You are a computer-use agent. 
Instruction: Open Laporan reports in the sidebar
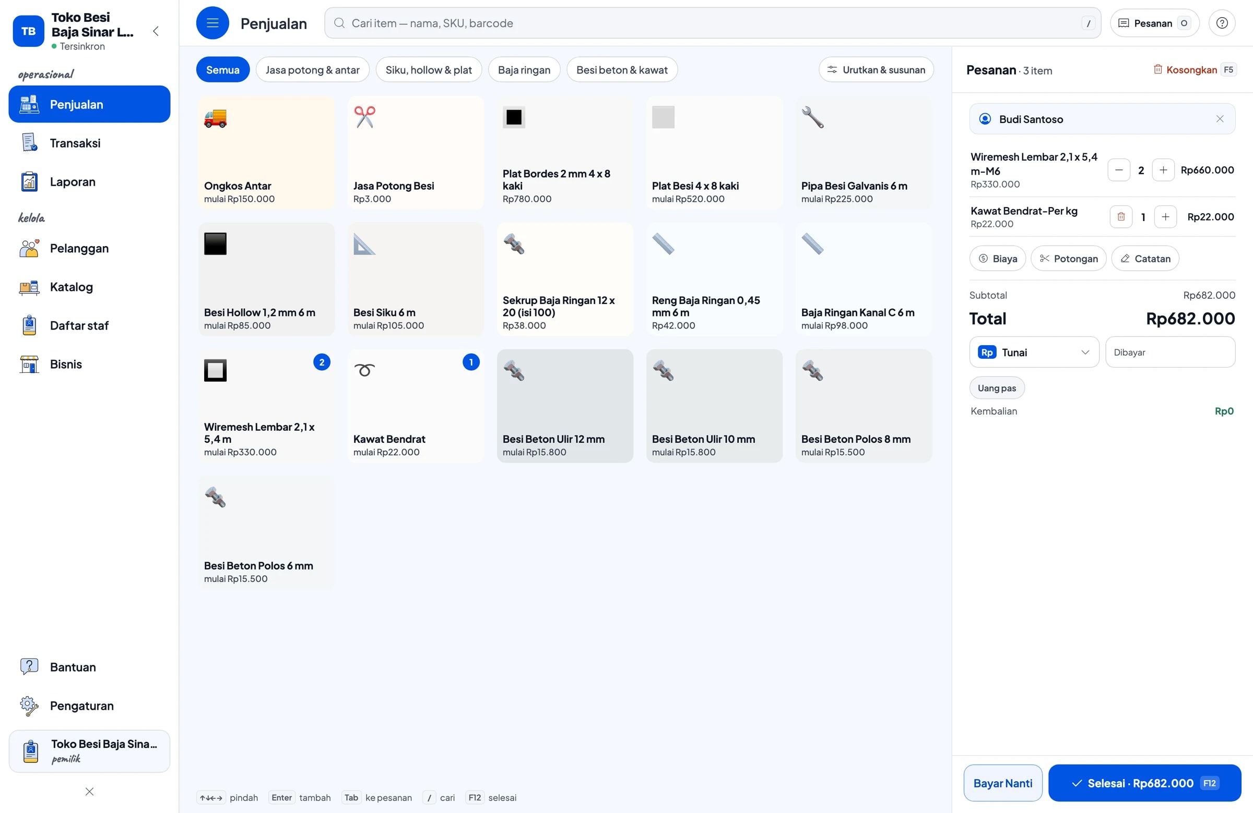point(89,181)
